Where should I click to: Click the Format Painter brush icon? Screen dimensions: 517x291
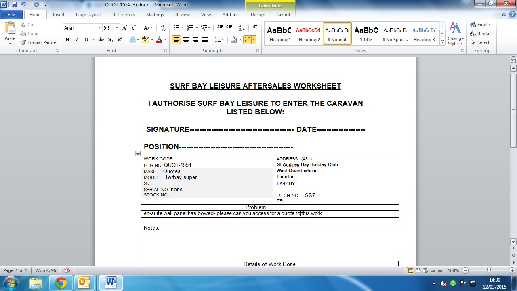23,42
